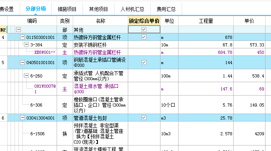Toggle lock checkbox for 管道混凝土包封 item
Image resolution: width=271 pixels, height=151 pixels.
coord(144,118)
